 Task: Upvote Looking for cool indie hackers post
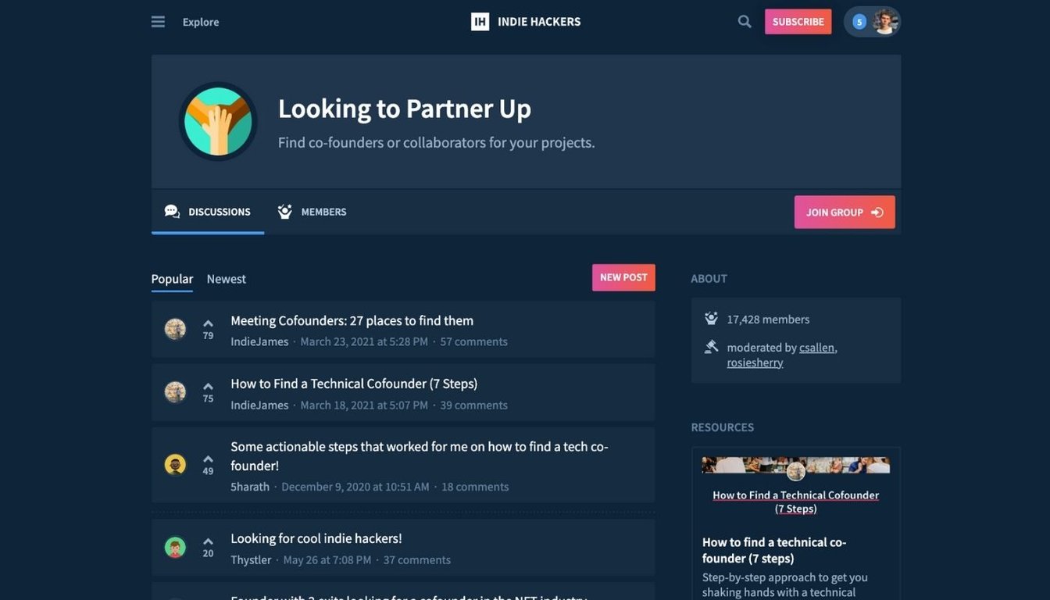pos(208,541)
